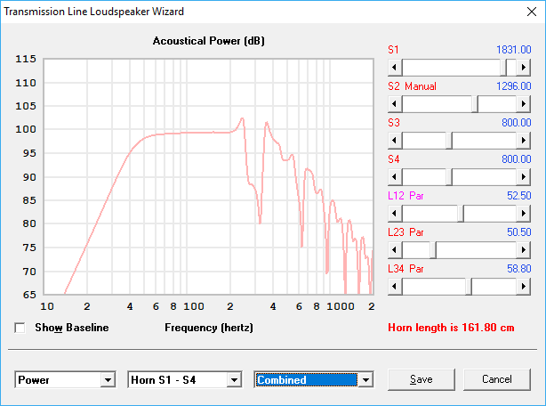
Task: Click the Acoustical Power (dB) chart title
Action: click(209, 41)
